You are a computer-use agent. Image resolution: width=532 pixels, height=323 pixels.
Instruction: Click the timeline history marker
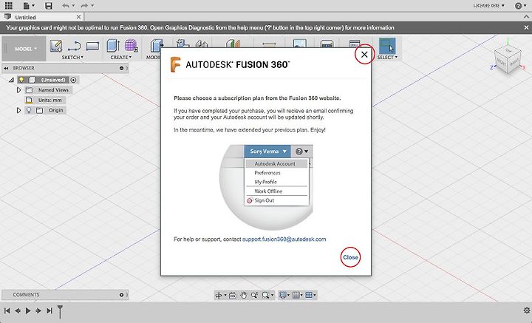coord(60,311)
